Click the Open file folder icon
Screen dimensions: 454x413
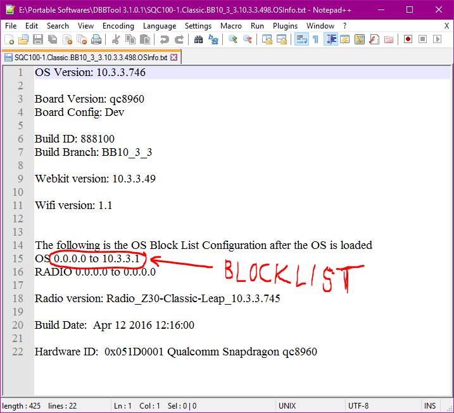tap(23, 39)
